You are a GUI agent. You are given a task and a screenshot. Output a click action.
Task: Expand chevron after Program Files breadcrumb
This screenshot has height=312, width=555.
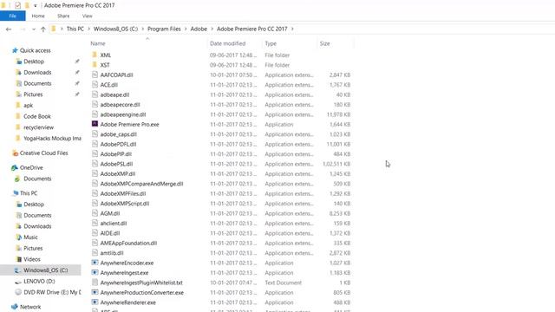coord(186,29)
